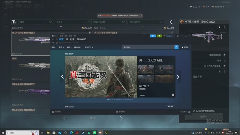Viewport: 240px width, 135px height.
Task: Show the next featured game in the carousel
Action: [x=178, y=77]
